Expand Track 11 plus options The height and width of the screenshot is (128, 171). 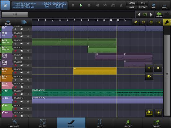tap(28, 94)
